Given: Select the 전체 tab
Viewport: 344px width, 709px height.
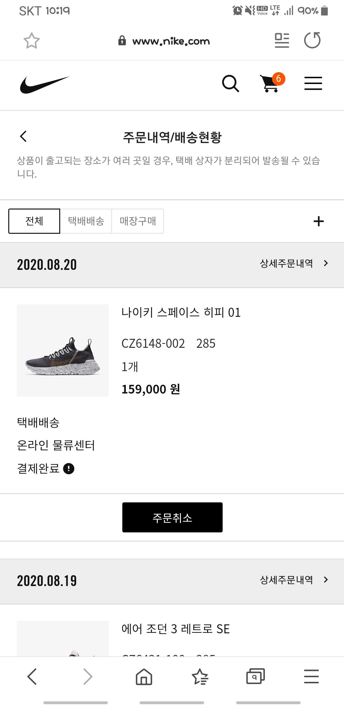Looking at the screenshot, I should point(34,221).
